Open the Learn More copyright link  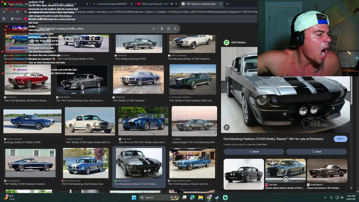point(262,144)
